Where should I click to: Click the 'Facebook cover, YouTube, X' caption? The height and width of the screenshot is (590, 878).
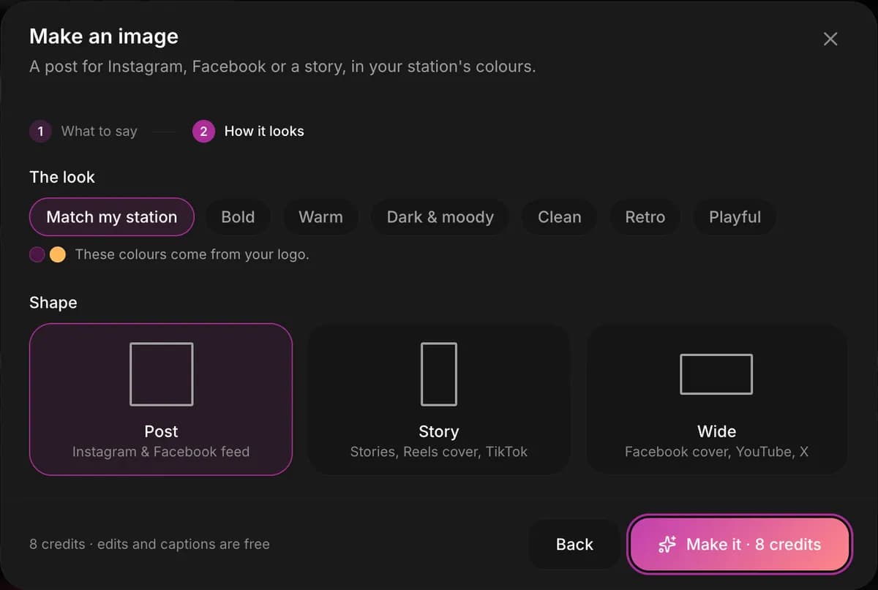point(716,452)
